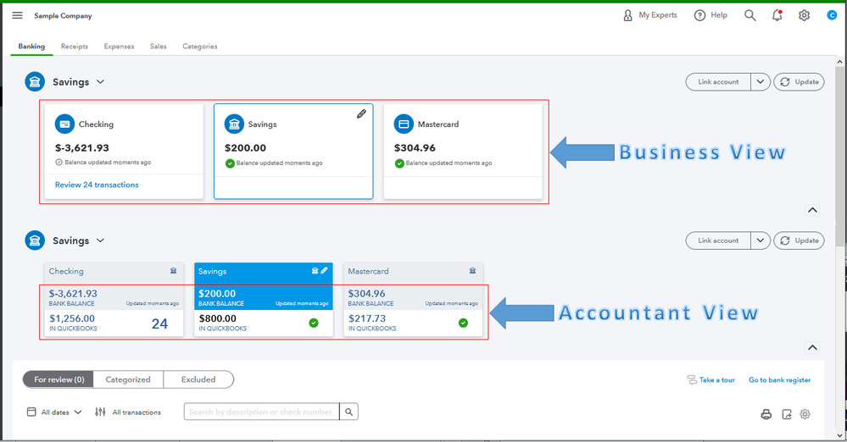Click the Take a tour link
The height and width of the screenshot is (442, 847).
pos(710,380)
